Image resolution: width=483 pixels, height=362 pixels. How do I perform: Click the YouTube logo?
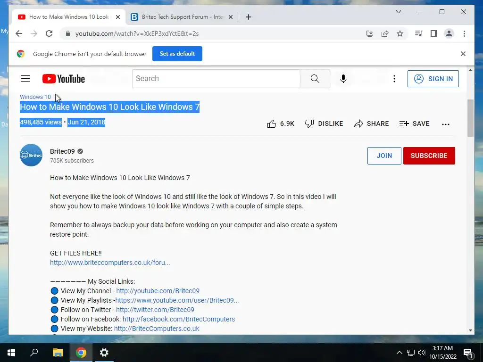pos(64,79)
